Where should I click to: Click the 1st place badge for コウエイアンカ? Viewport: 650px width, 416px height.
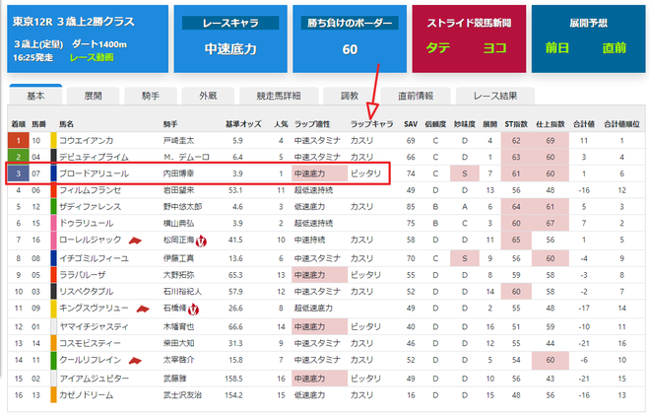[x=19, y=141]
